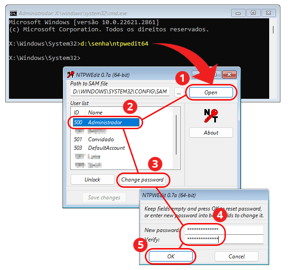Click the browse "..." button beside SAM path
Viewport: 288px width, 270px height.
coord(179,93)
